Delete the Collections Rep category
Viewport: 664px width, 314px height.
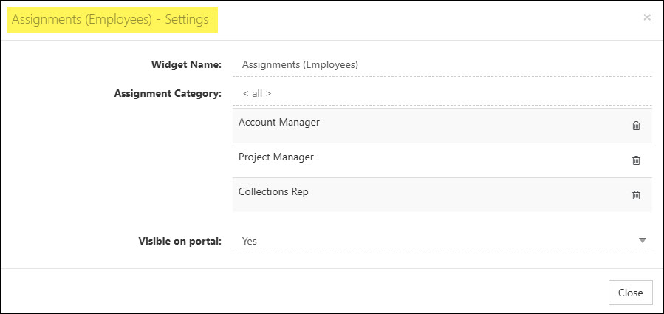(636, 195)
